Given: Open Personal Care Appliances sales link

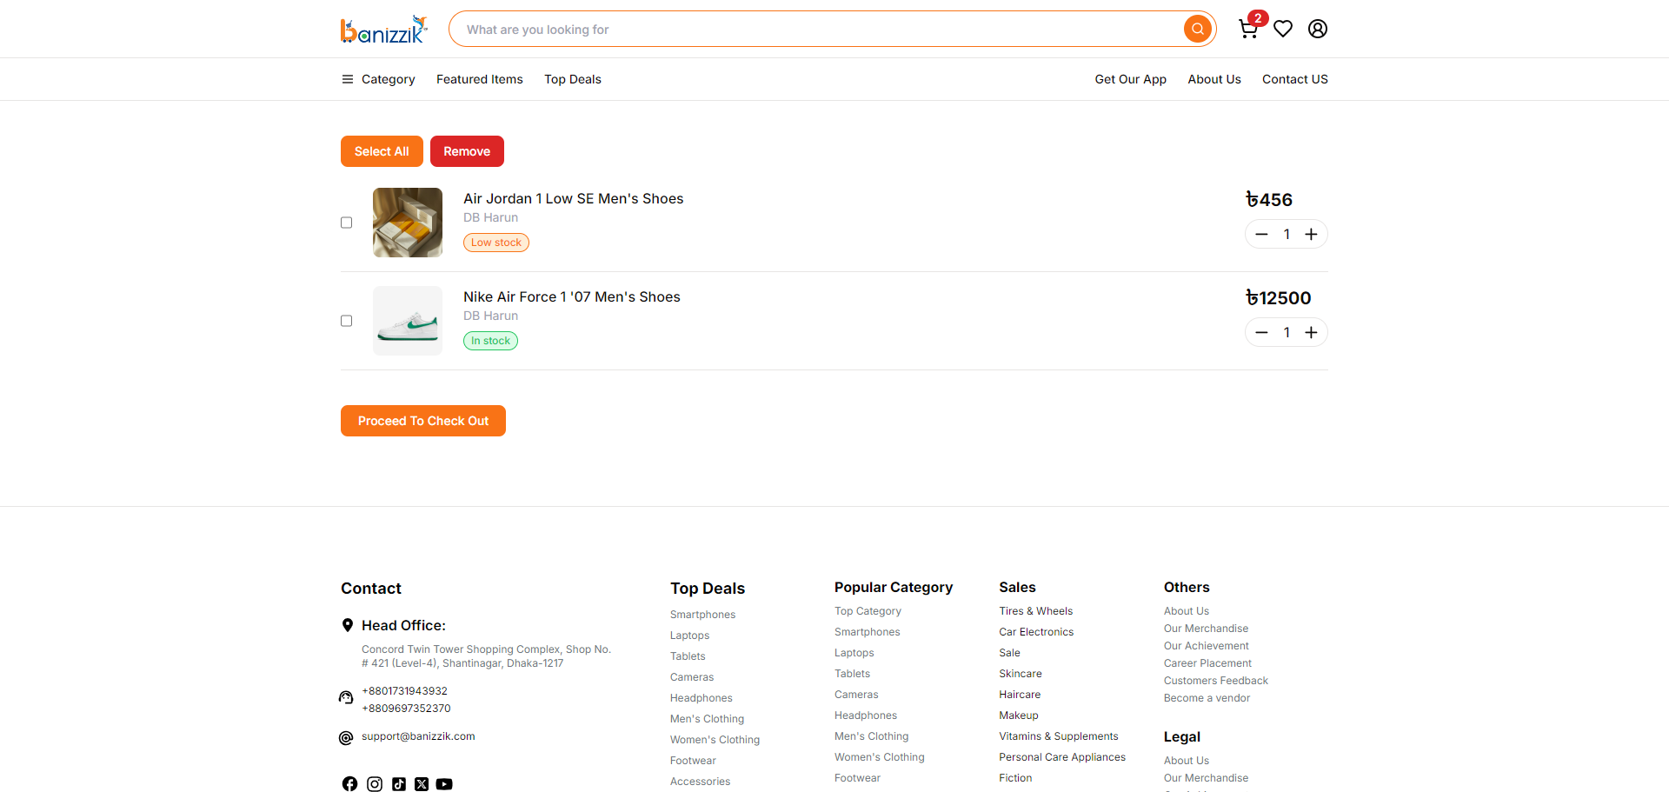Looking at the screenshot, I should (x=1062, y=757).
